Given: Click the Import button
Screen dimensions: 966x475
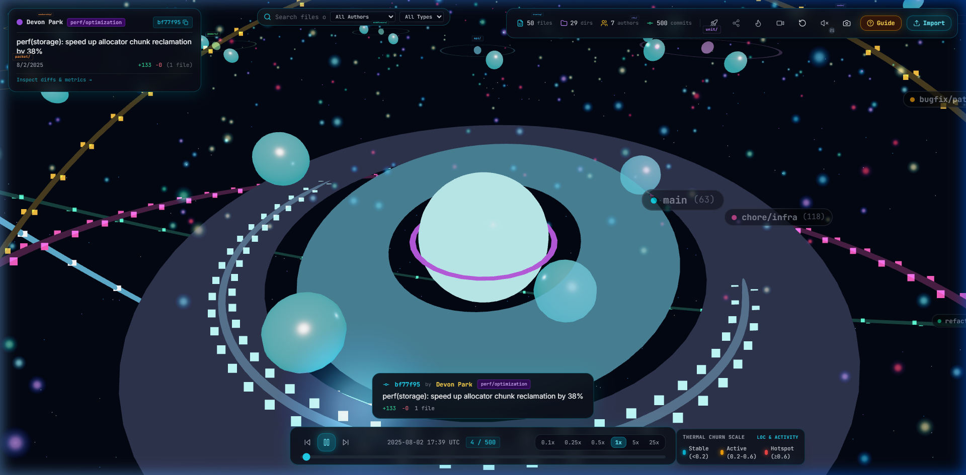Looking at the screenshot, I should click(x=929, y=23).
